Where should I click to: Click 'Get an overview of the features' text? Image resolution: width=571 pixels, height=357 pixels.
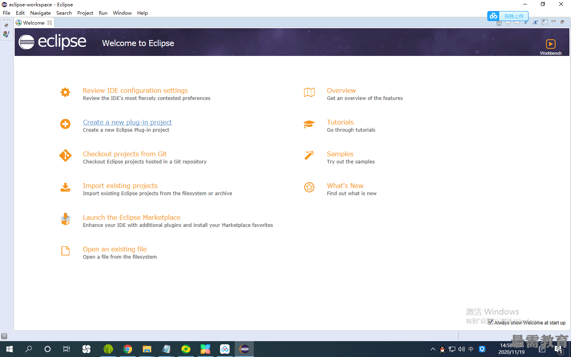tap(365, 98)
